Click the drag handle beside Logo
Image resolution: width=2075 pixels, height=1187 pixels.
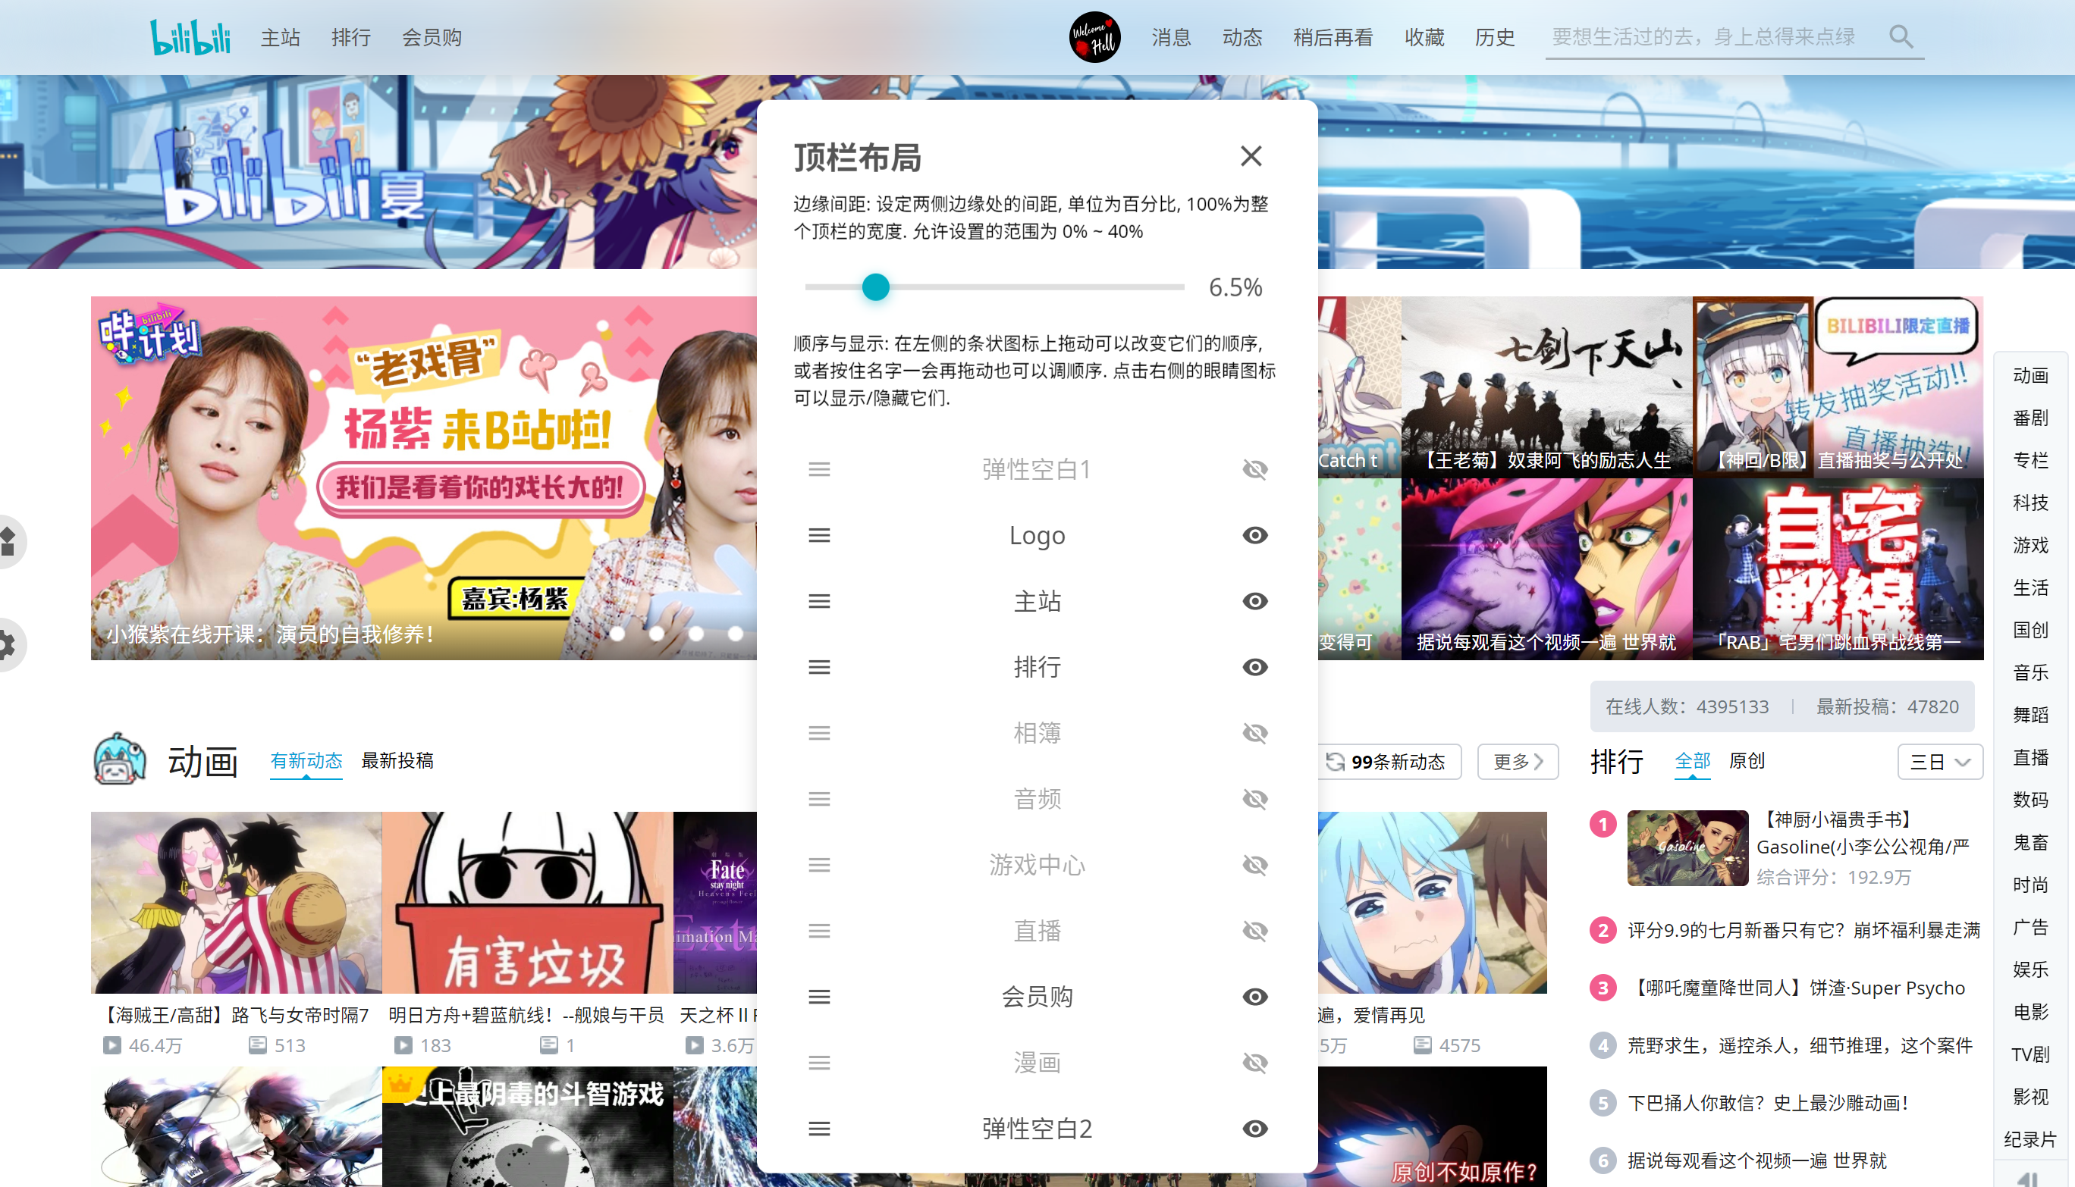click(819, 536)
